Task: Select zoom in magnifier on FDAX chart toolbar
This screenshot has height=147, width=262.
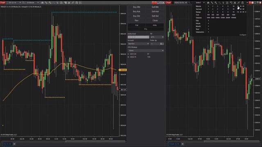Action: (x=216, y=3)
